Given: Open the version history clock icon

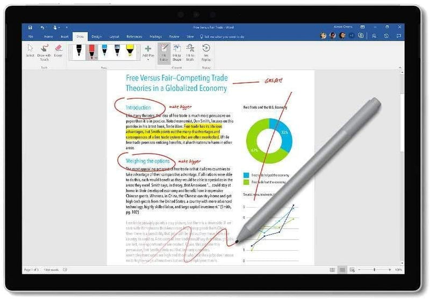Looking at the screenshot, I should pos(386,36).
